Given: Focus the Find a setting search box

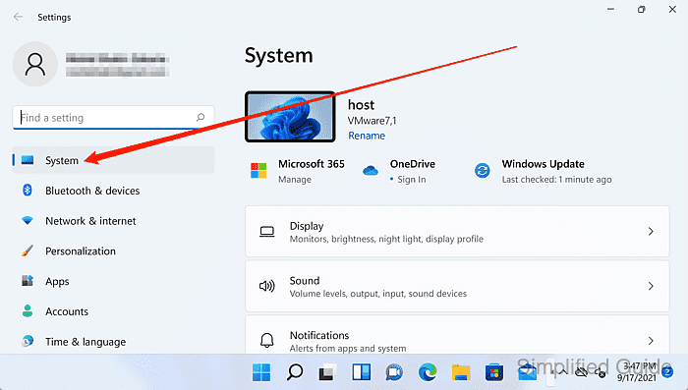Looking at the screenshot, I should (113, 118).
